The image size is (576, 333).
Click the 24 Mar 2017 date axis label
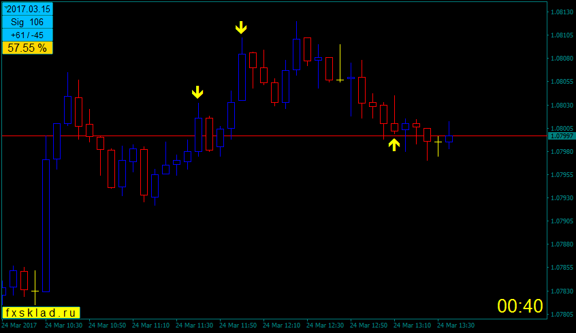pyautogui.click(x=20, y=326)
